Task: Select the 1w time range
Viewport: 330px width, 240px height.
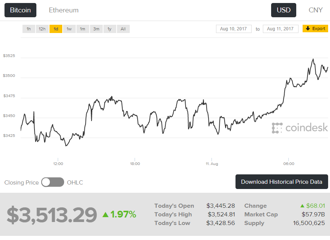Action: [69, 29]
